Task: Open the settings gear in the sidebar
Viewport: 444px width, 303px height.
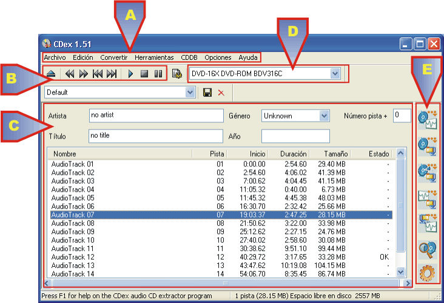Action: pos(428,274)
